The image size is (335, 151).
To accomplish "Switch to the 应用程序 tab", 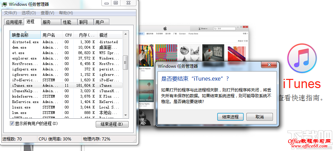I will point(14,22).
